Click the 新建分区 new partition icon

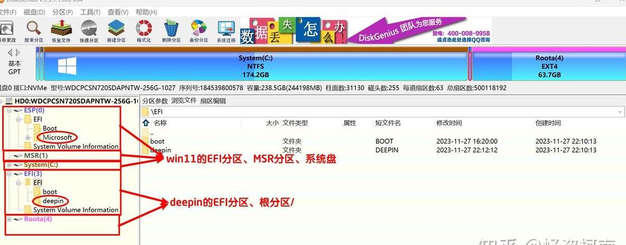click(116, 31)
